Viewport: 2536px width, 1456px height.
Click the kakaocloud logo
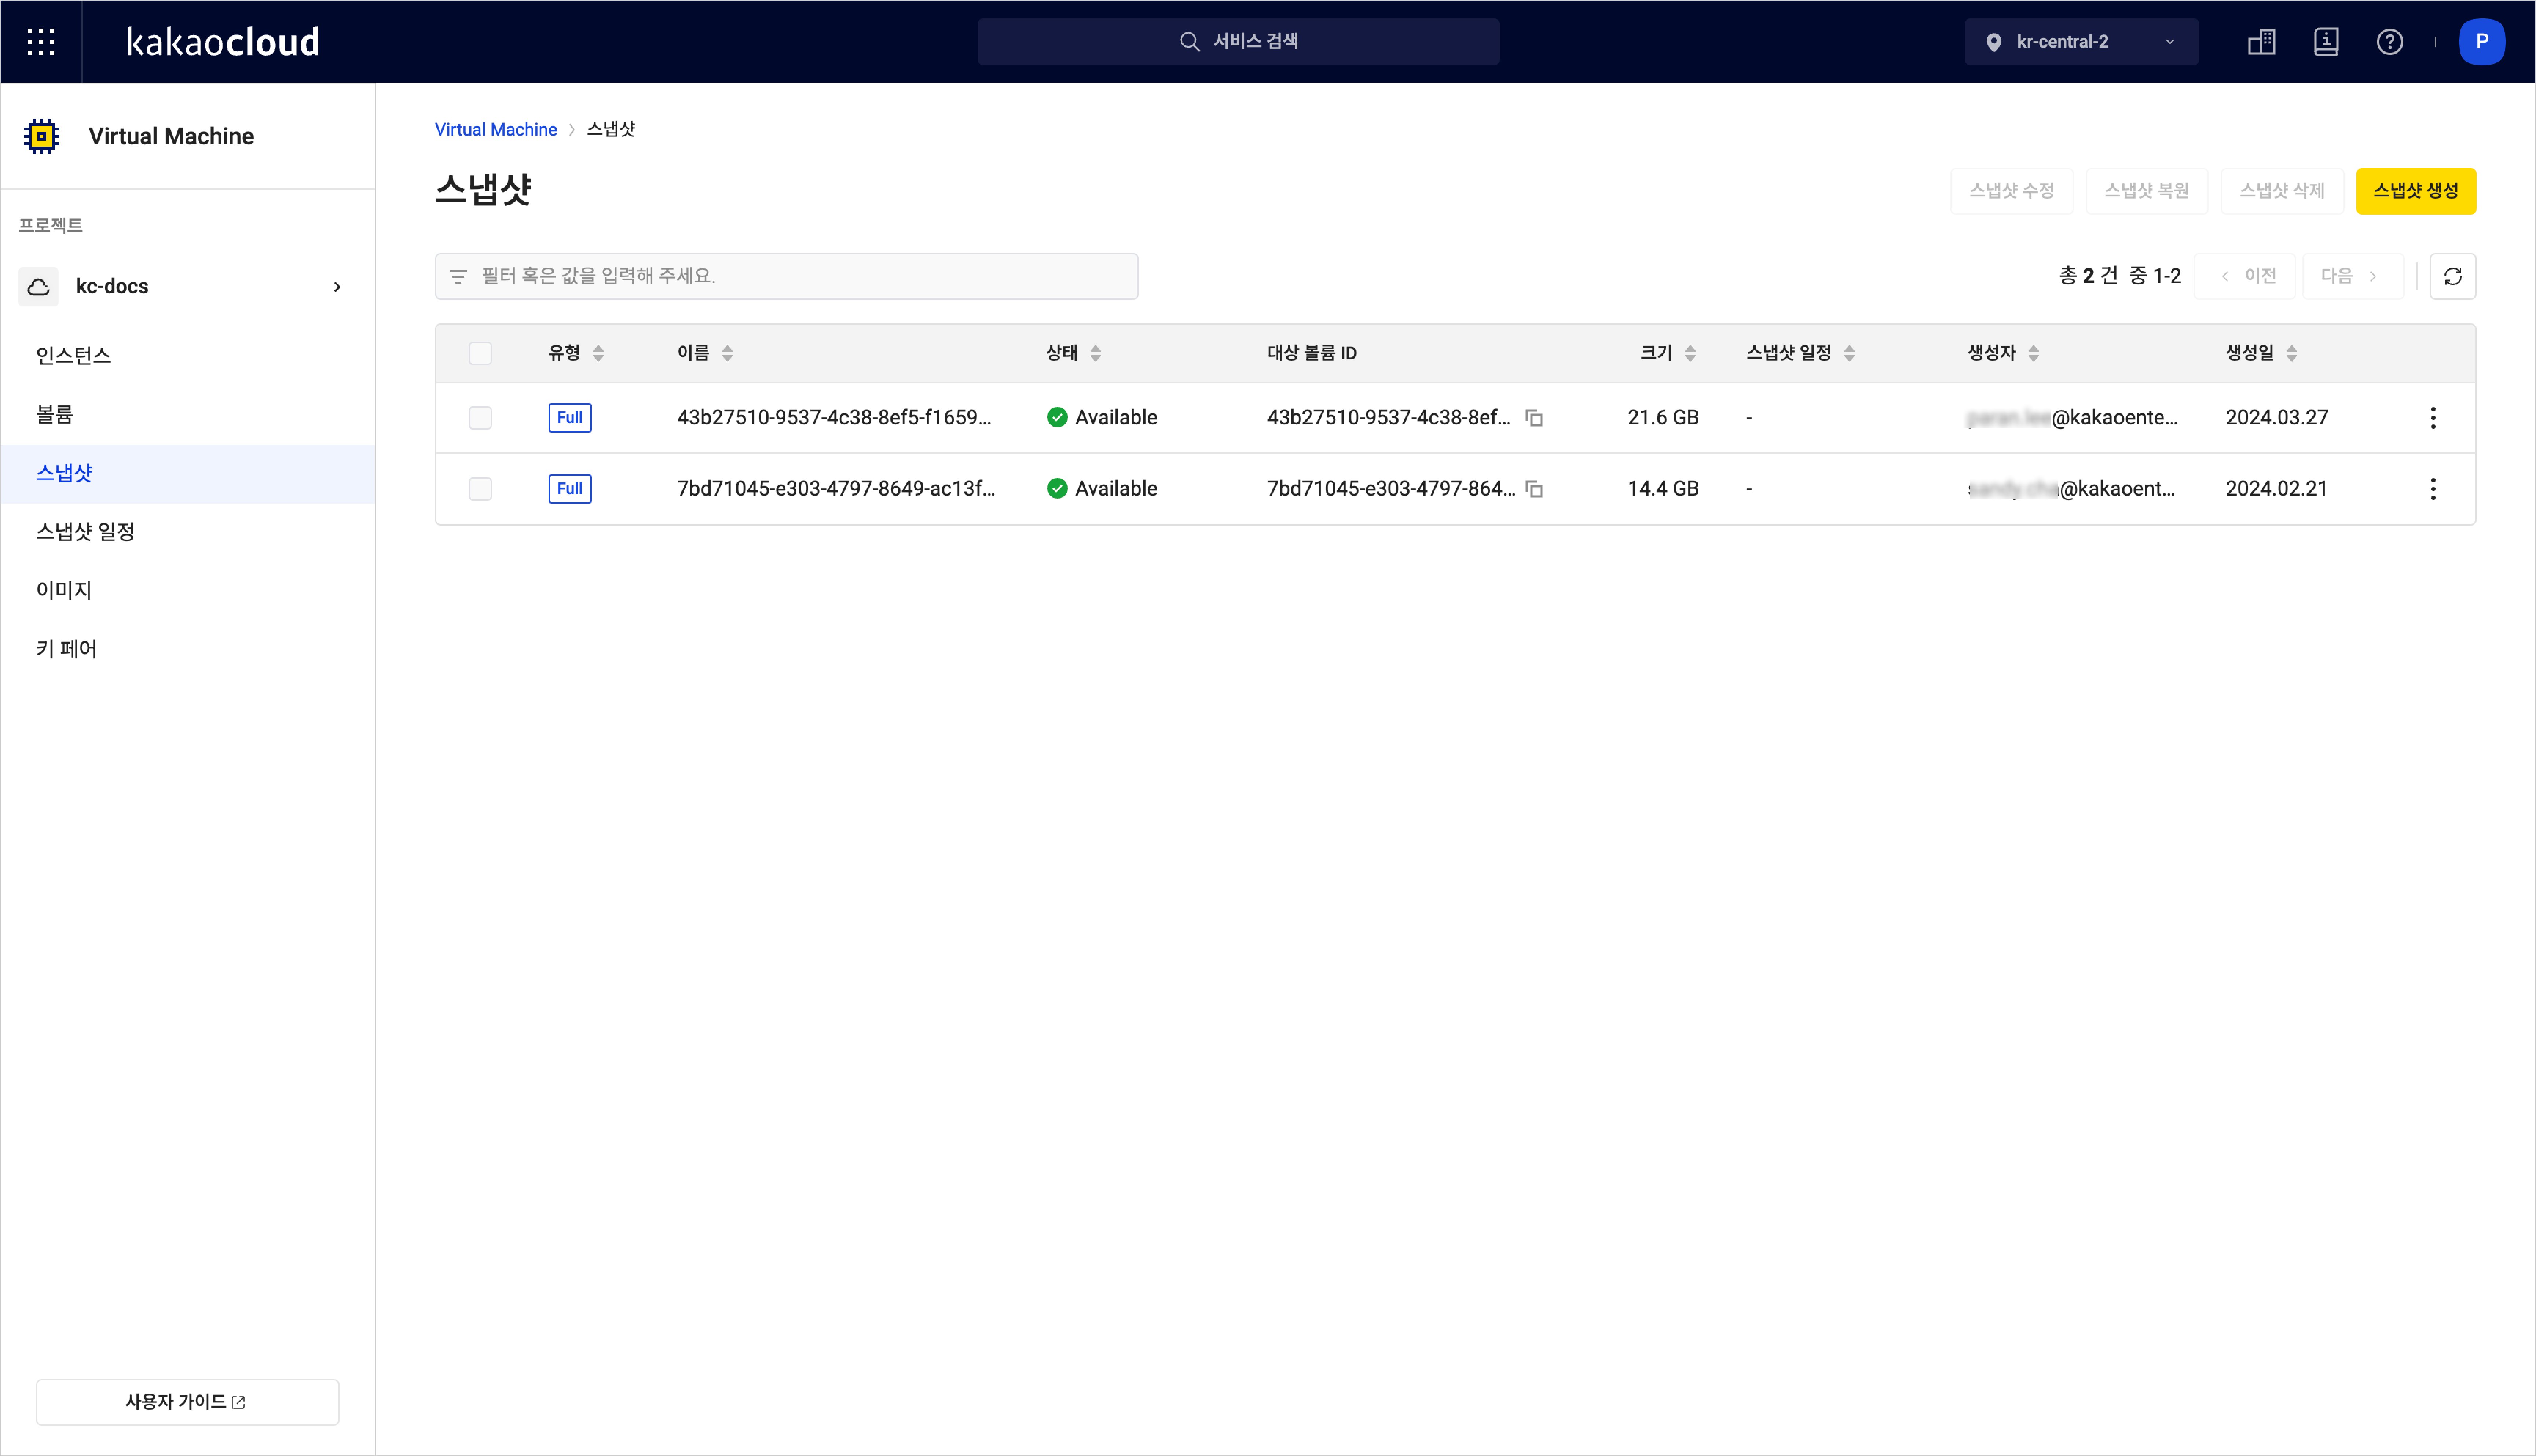[x=223, y=42]
